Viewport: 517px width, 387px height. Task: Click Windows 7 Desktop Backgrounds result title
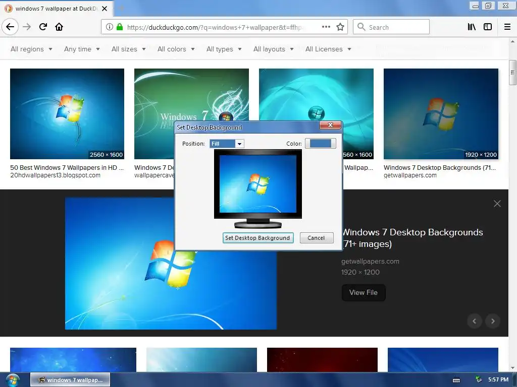tap(440, 167)
